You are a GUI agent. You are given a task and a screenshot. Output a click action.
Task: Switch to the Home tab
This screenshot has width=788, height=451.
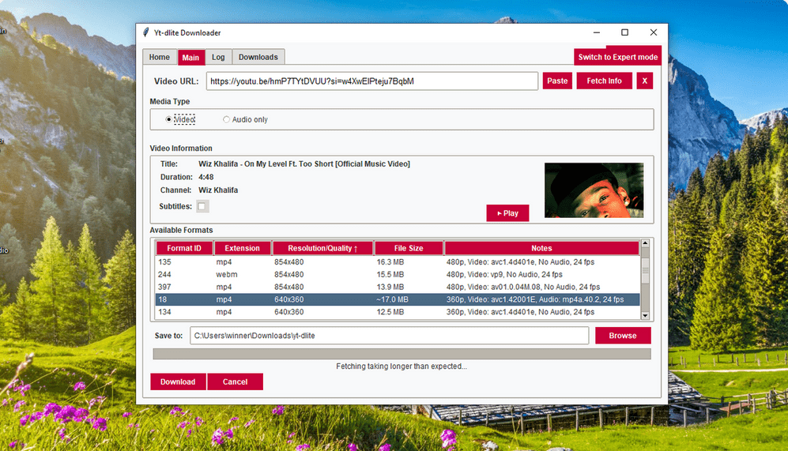tap(160, 57)
